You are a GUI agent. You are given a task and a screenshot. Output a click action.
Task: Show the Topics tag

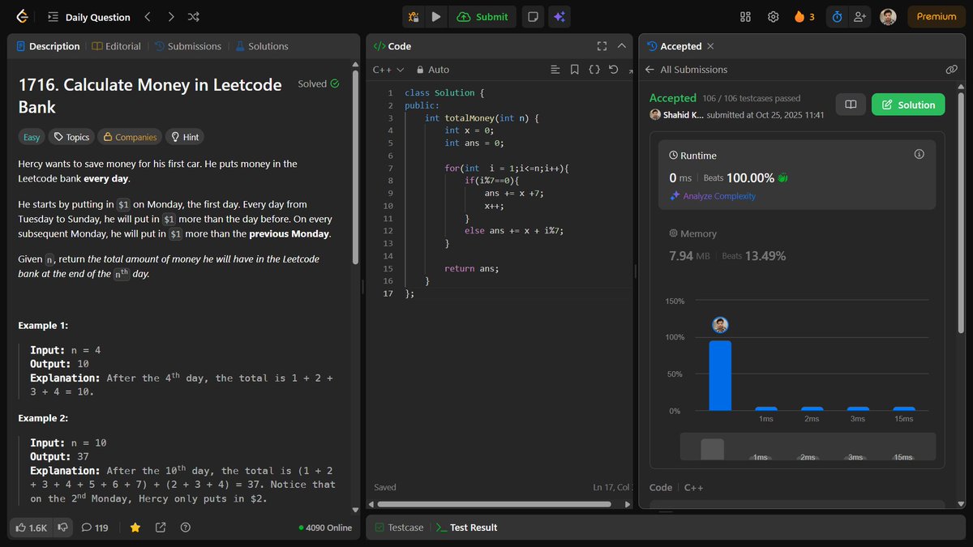(x=71, y=137)
